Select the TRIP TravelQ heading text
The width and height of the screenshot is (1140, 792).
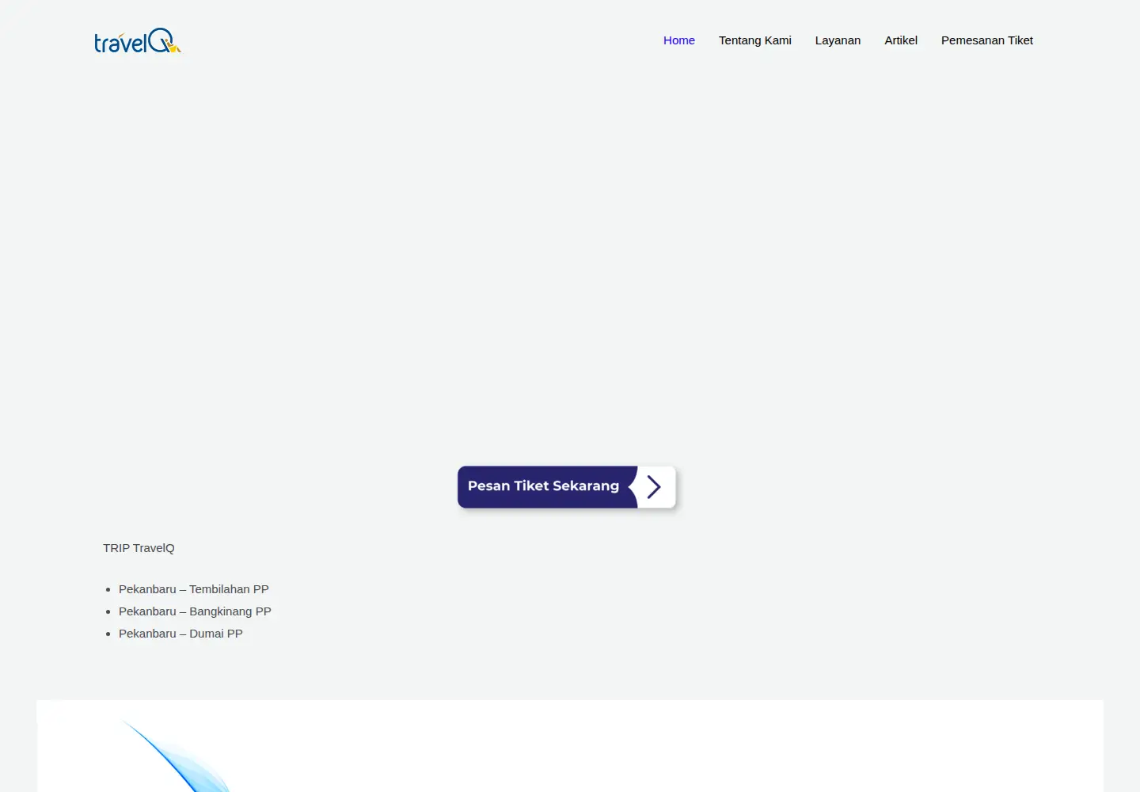coord(139,548)
